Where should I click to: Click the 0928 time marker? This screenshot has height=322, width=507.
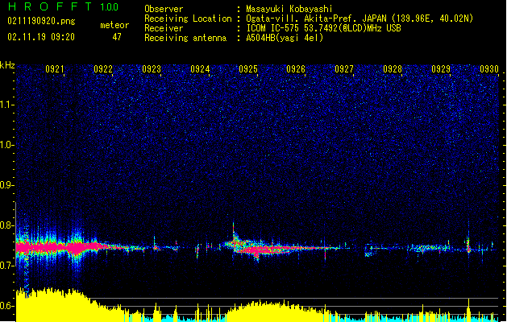click(393, 69)
